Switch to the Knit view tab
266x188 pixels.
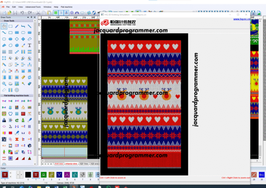(x=59, y=164)
